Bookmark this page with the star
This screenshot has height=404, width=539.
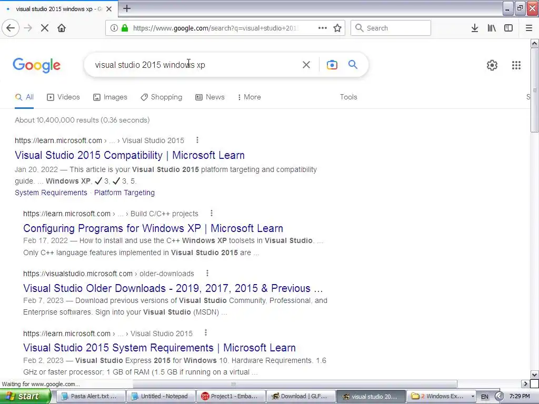(x=337, y=28)
